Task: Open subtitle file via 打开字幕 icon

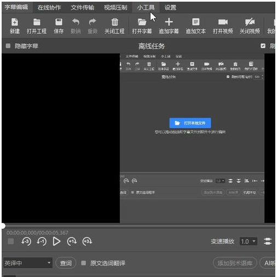Action: pyautogui.click(x=142, y=26)
